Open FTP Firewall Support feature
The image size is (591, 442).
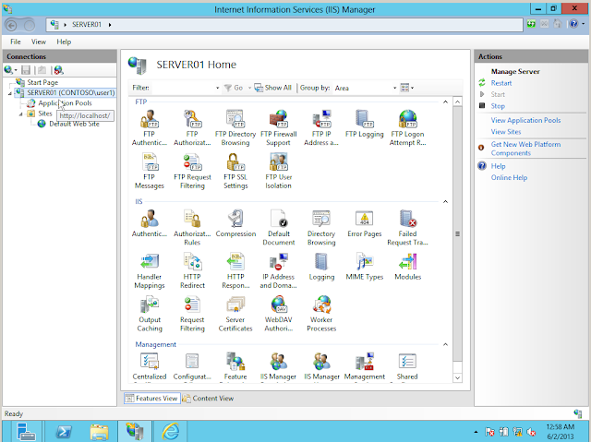coord(279,127)
